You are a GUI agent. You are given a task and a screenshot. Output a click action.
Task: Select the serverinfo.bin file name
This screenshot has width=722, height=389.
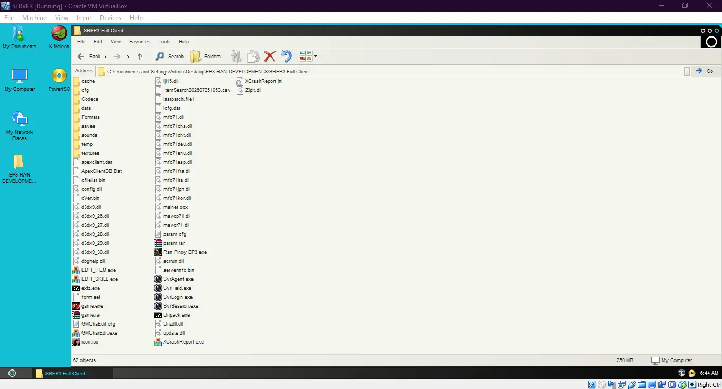pos(179,270)
